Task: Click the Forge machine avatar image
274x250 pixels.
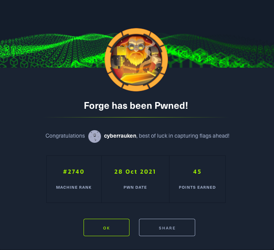Action: click(x=136, y=60)
